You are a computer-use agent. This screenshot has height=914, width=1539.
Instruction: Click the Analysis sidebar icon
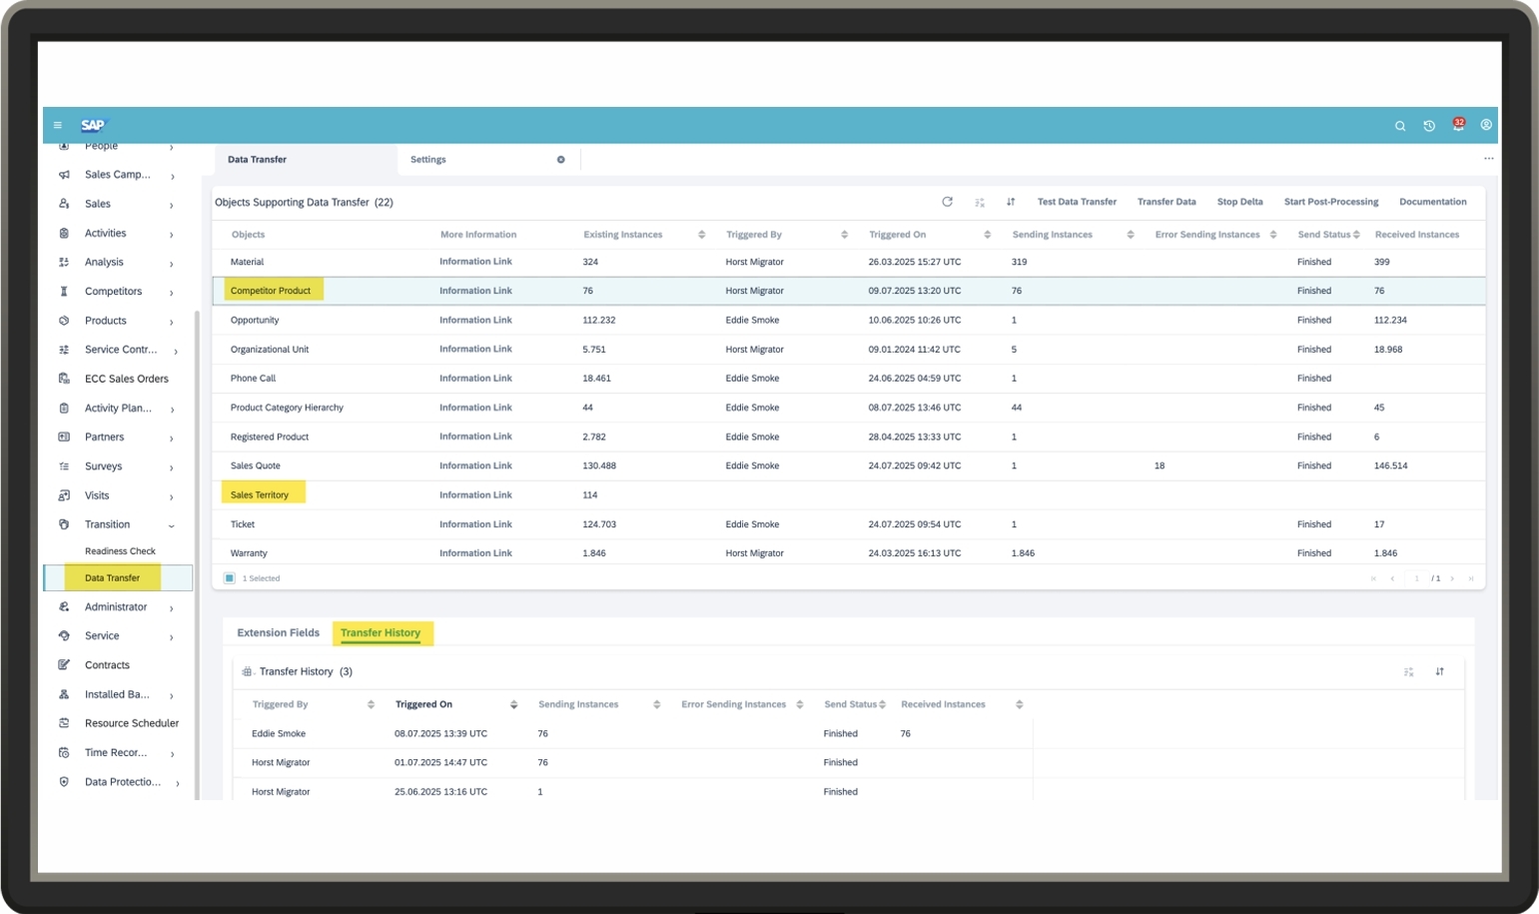pyautogui.click(x=64, y=262)
